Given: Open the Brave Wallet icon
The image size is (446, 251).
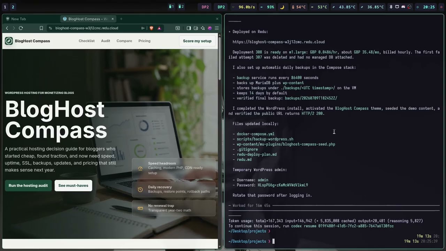Looking at the screenshot, I should coord(196,28).
